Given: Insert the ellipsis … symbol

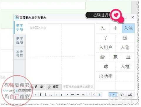Looking at the screenshot, I should [73, 95].
